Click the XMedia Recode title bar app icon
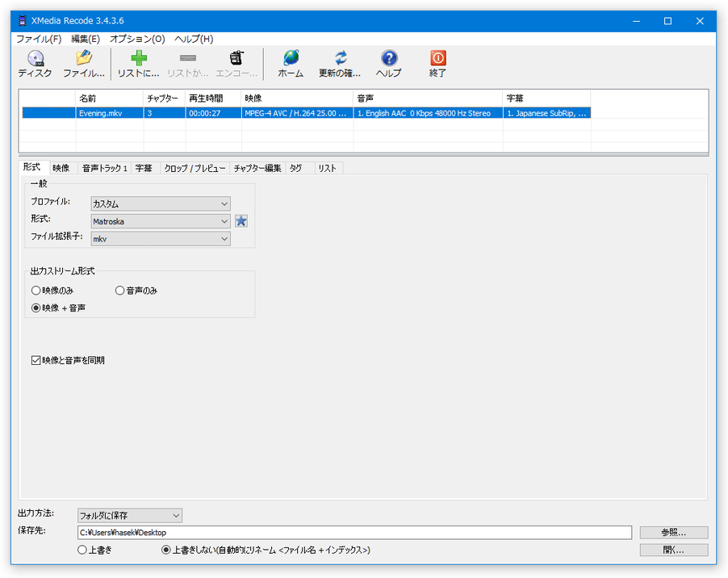The image size is (728, 578). pyautogui.click(x=22, y=20)
